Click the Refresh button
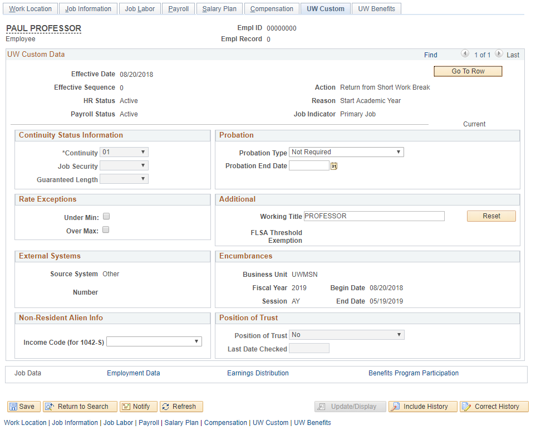Screen dimensions: 536x430 click(x=181, y=407)
